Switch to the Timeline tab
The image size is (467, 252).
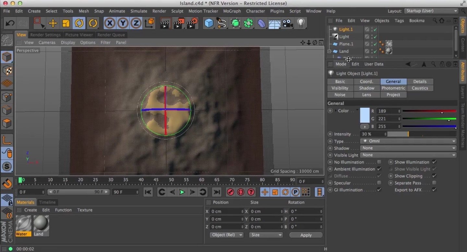(47, 202)
